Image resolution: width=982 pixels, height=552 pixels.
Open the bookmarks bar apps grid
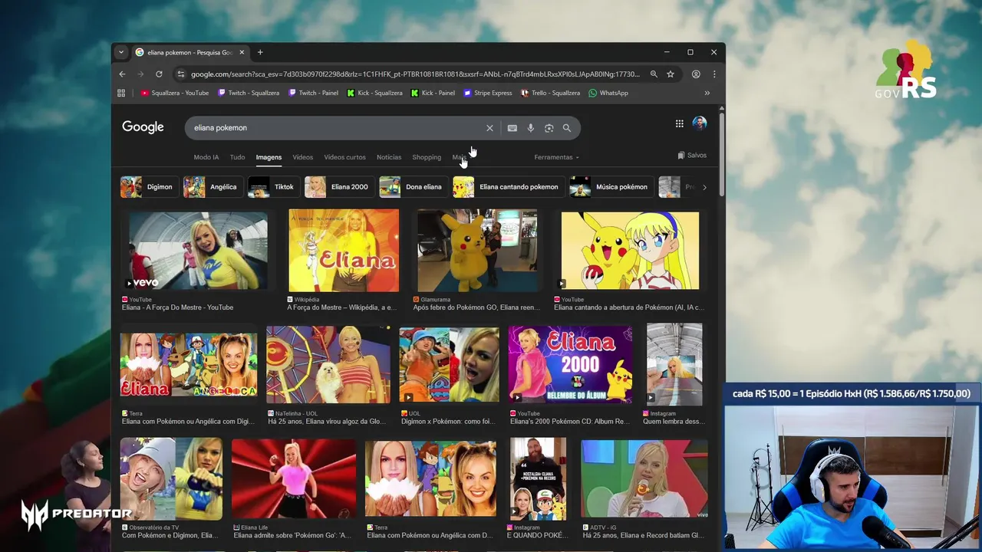[x=121, y=93]
